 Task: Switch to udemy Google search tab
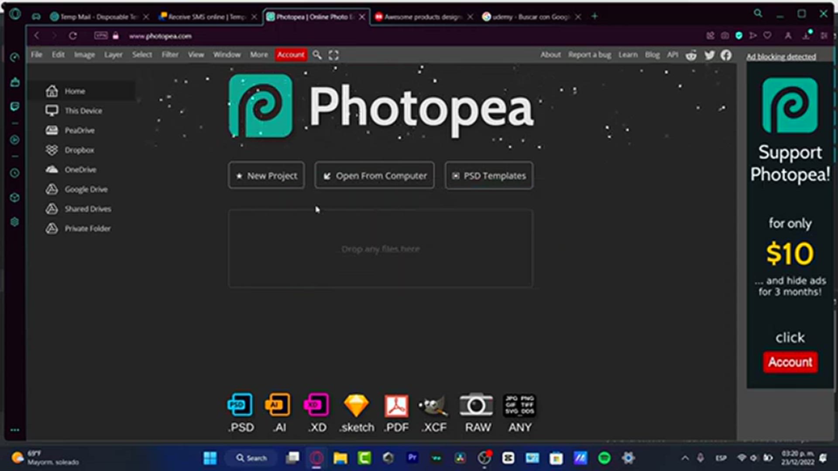[532, 17]
